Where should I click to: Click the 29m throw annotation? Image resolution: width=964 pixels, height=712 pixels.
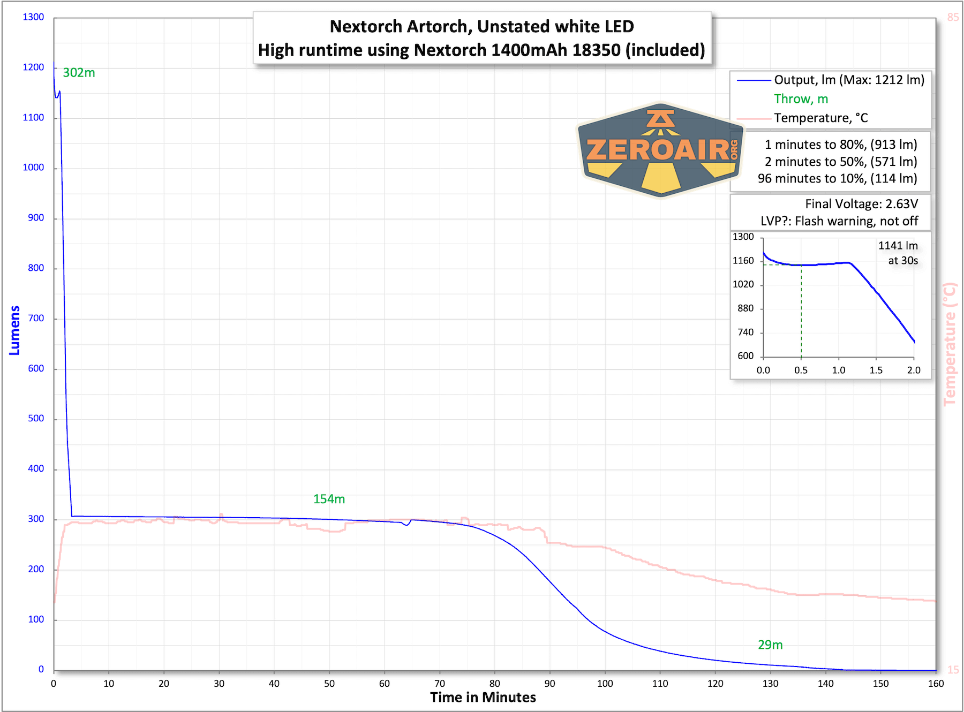770,645
